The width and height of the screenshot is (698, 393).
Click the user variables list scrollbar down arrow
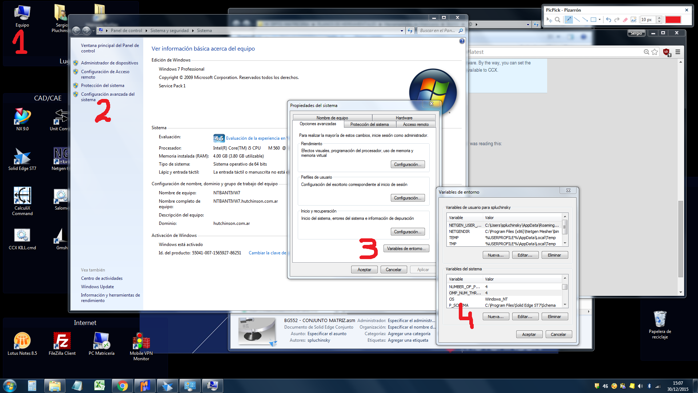click(x=565, y=243)
